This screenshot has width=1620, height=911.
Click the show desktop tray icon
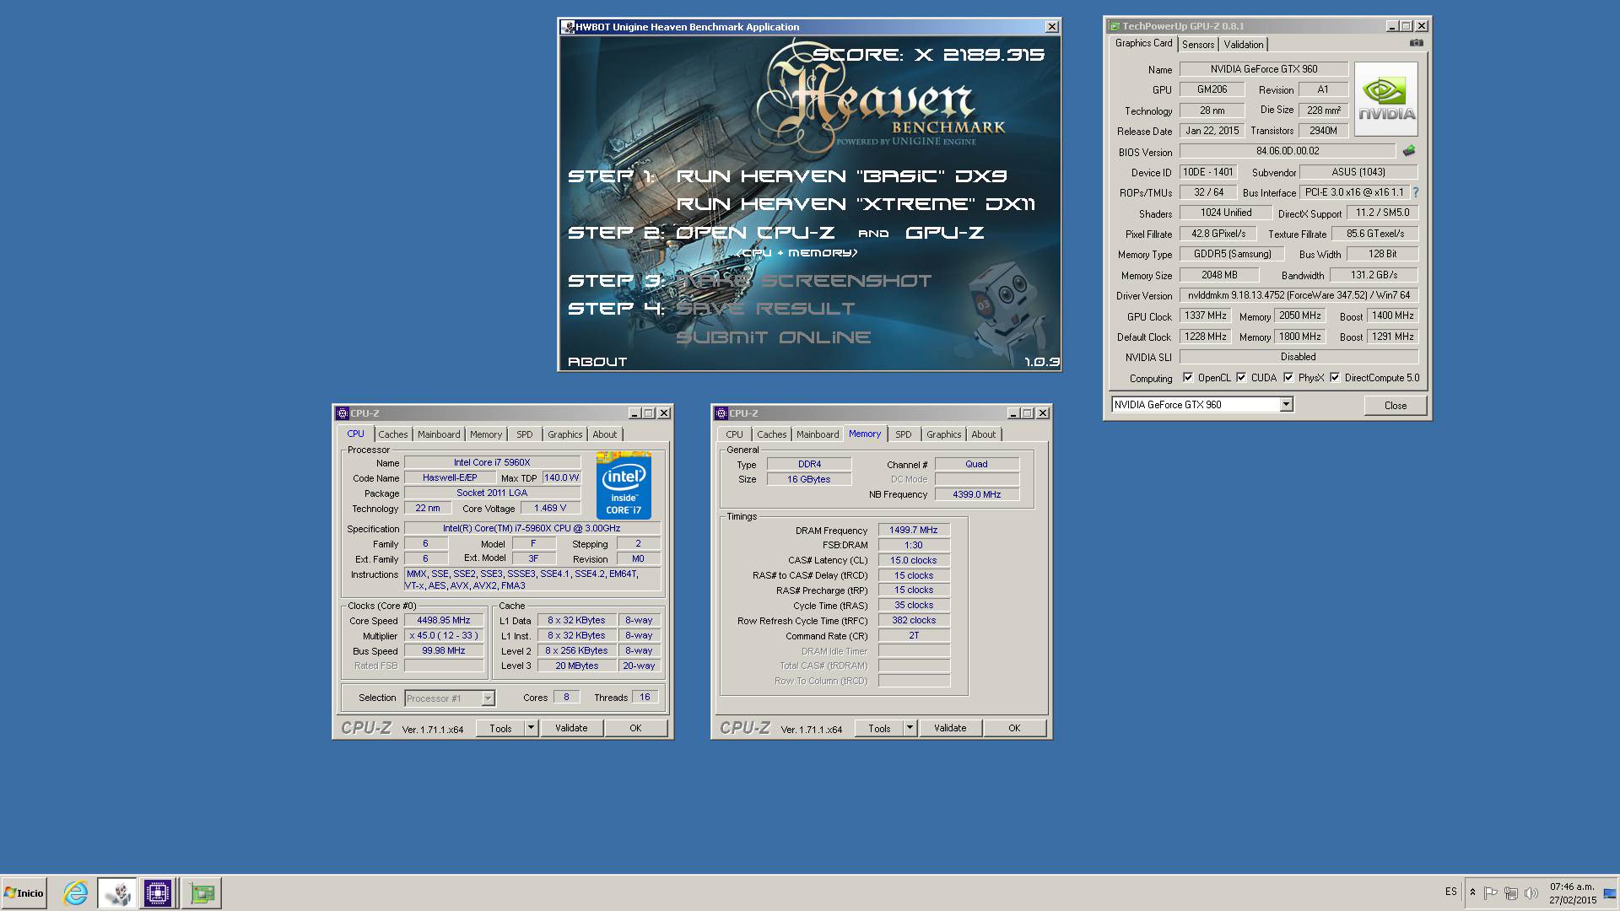[x=1610, y=892]
